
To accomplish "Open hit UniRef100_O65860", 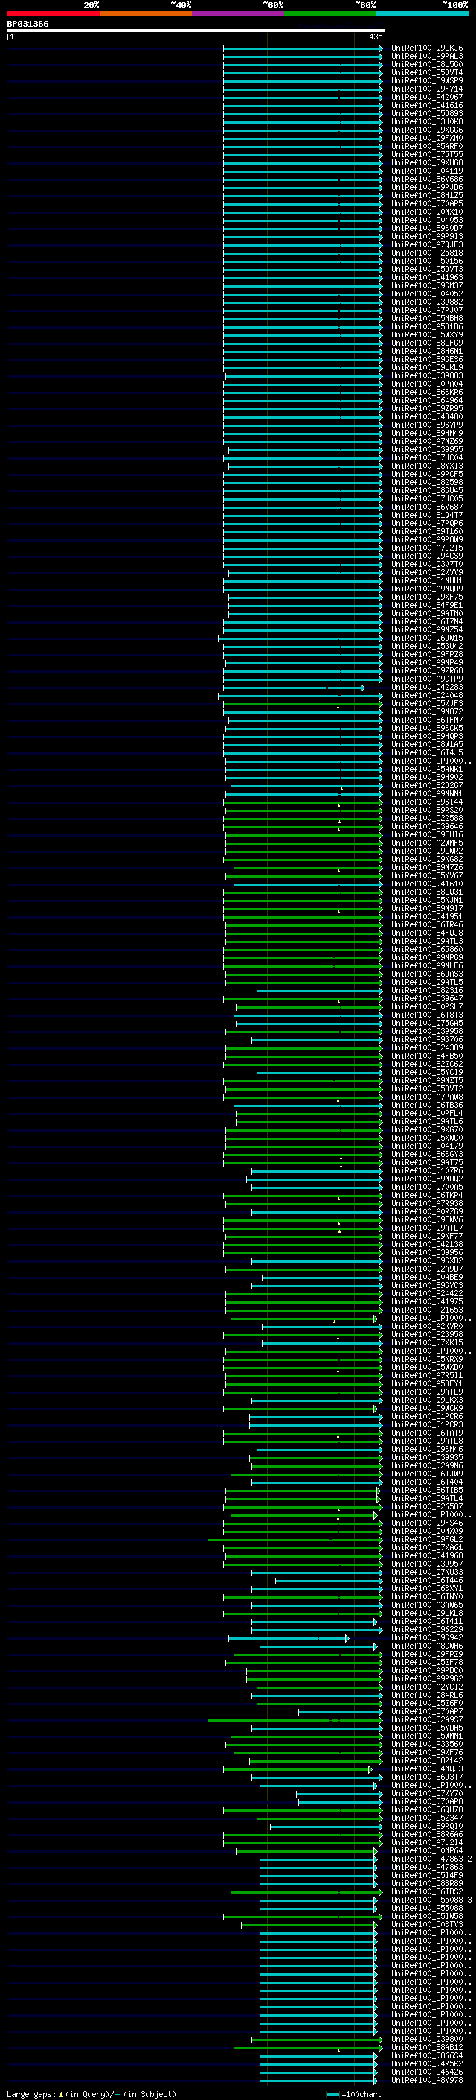I will point(427,950).
